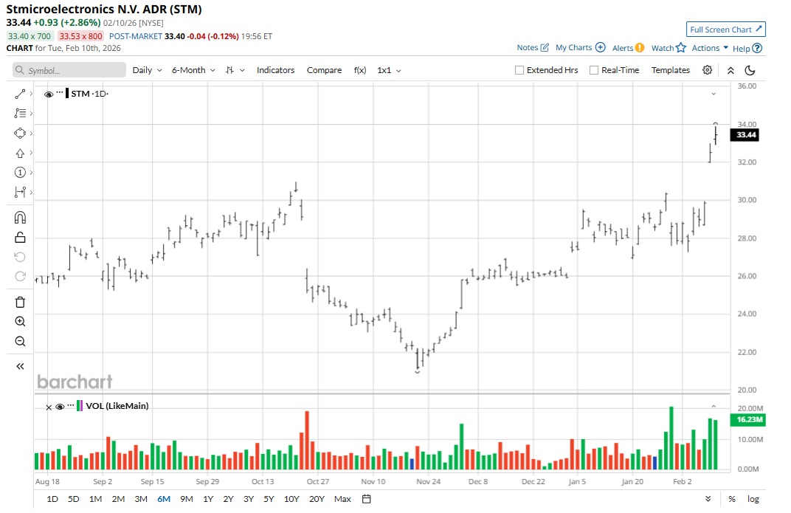This screenshot has height=513, width=791.
Task: Add to My Charts
Action: (x=580, y=47)
